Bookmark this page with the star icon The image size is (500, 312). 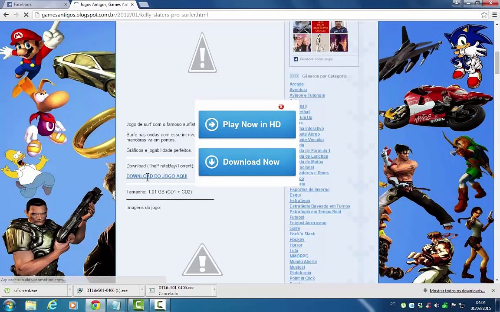click(484, 15)
